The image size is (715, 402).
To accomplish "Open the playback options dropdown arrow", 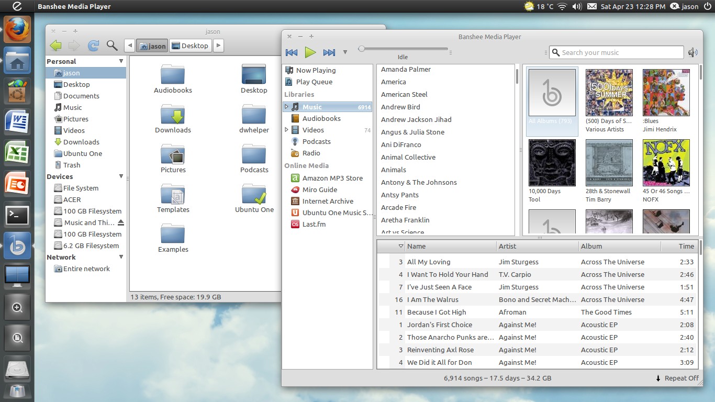I will [345, 52].
